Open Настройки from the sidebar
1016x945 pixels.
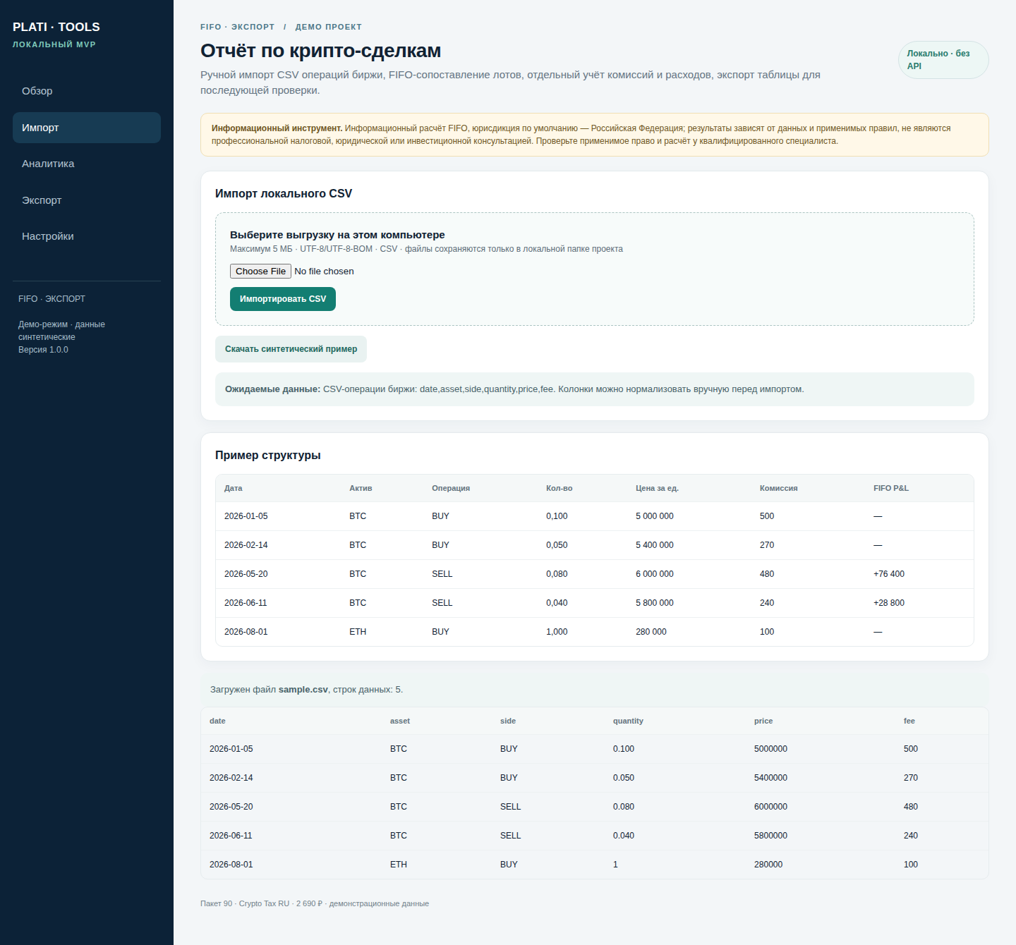(87, 236)
